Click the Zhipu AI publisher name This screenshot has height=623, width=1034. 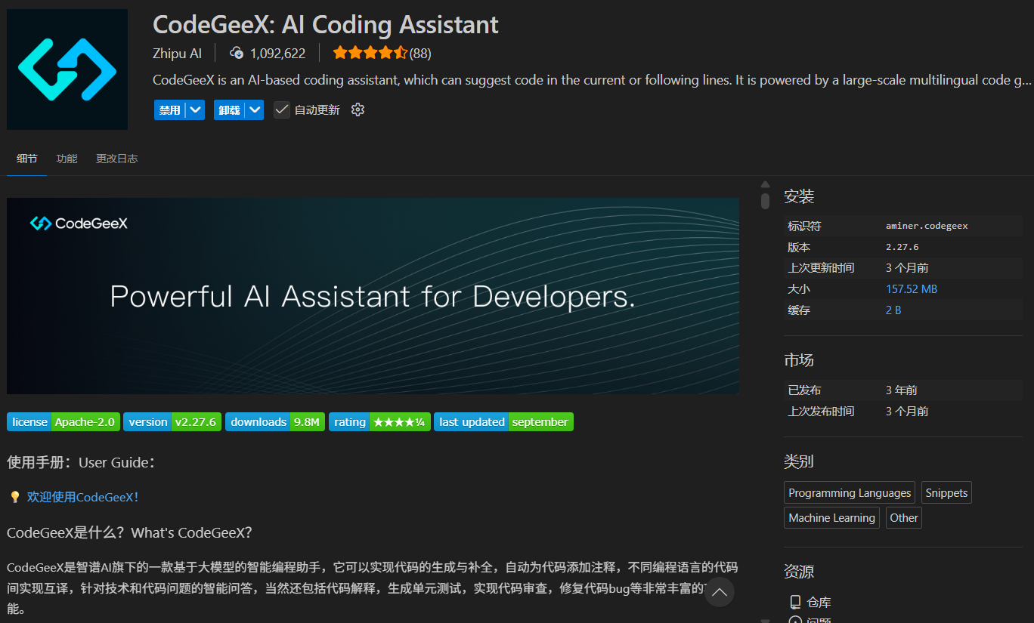click(x=177, y=53)
